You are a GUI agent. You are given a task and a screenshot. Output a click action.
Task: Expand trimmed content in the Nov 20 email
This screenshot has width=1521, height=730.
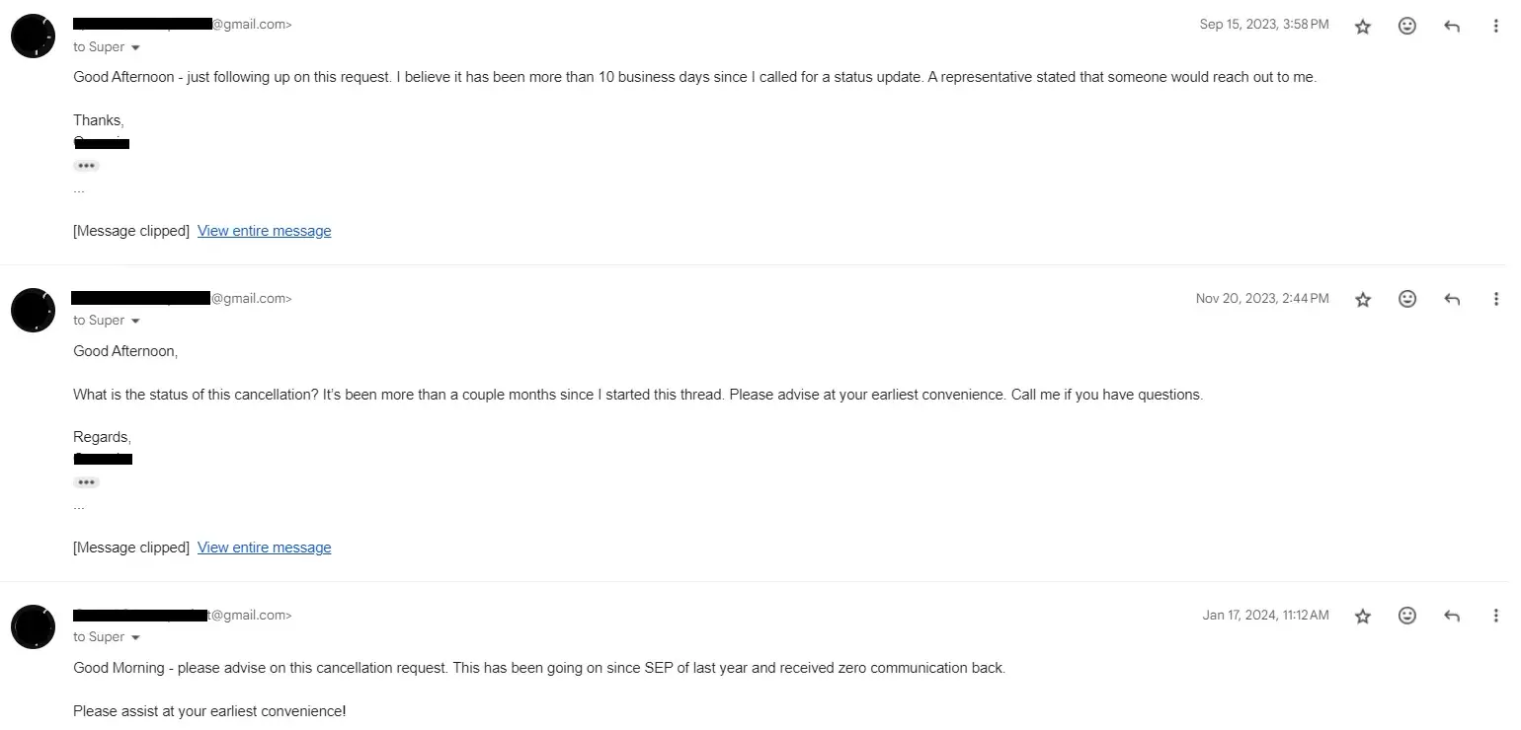click(x=87, y=482)
